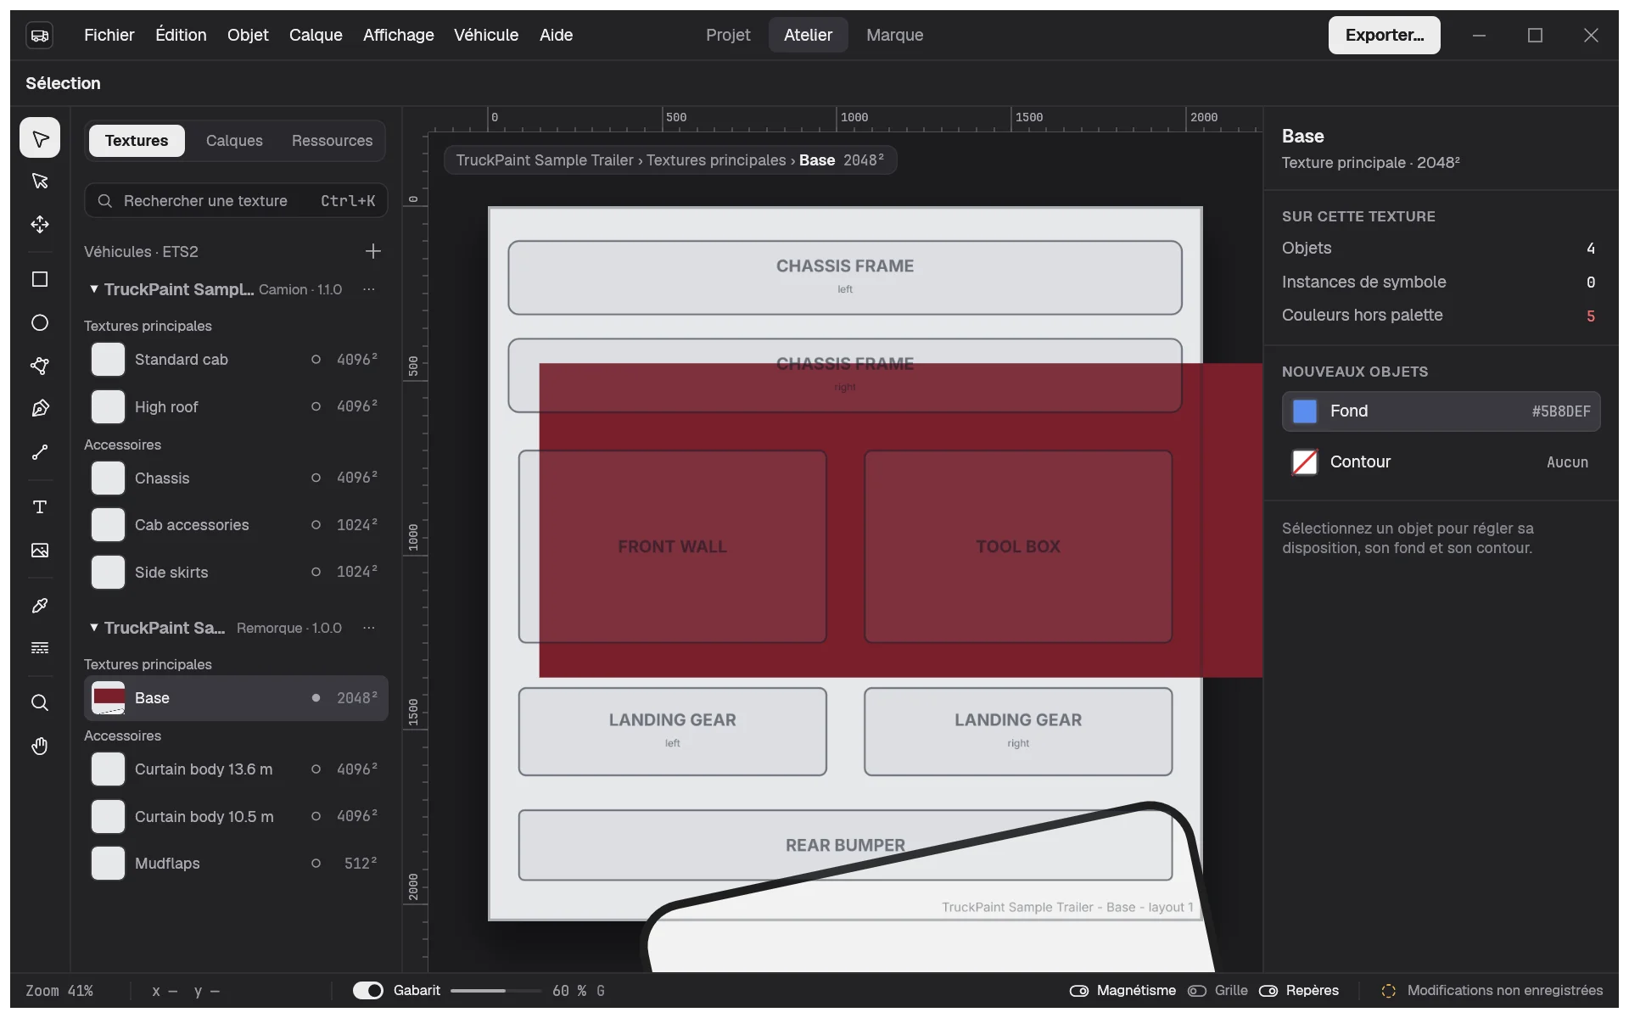Select the Zoom magnifier tool
This screenshot has height=1018, width=1629.
[40, 703]
